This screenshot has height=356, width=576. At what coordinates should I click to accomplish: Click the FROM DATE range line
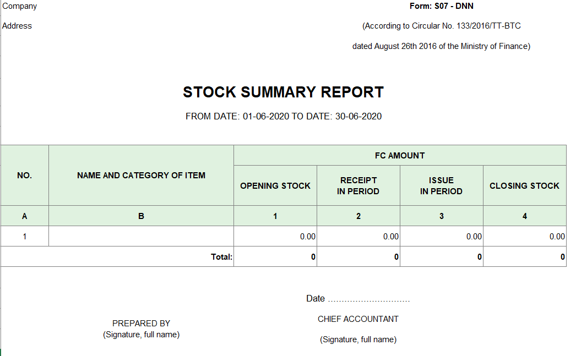pos(283,116)
